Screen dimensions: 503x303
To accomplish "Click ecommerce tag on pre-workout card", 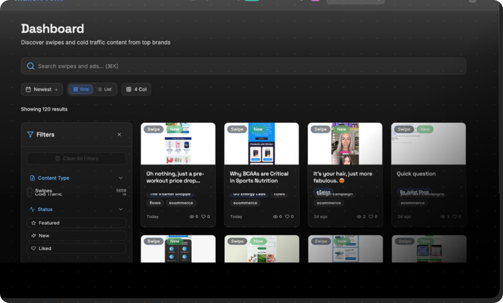I will [181, 203].
